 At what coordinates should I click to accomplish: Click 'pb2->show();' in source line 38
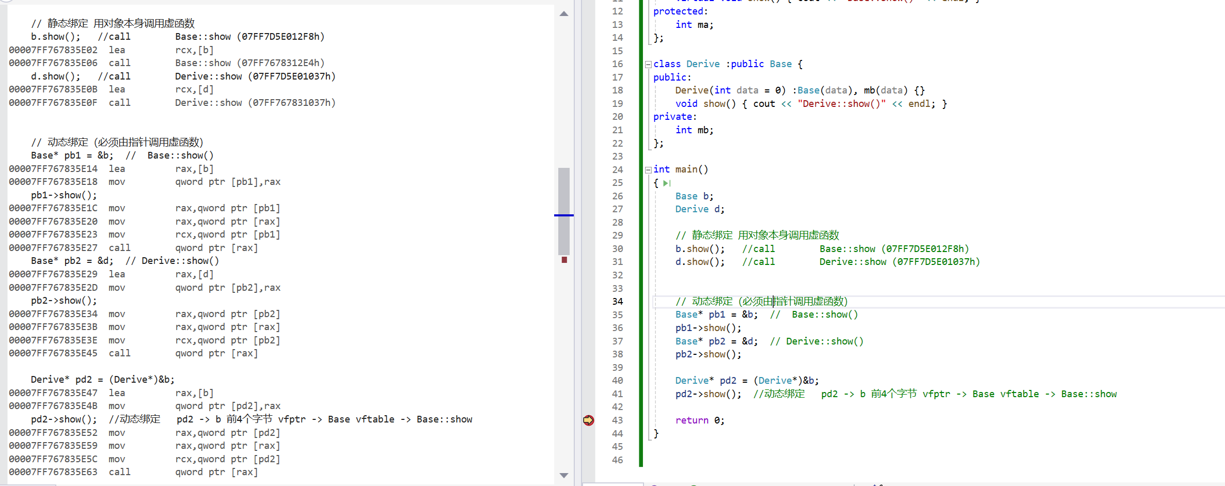pyautogui.click(x=708, y=354)
